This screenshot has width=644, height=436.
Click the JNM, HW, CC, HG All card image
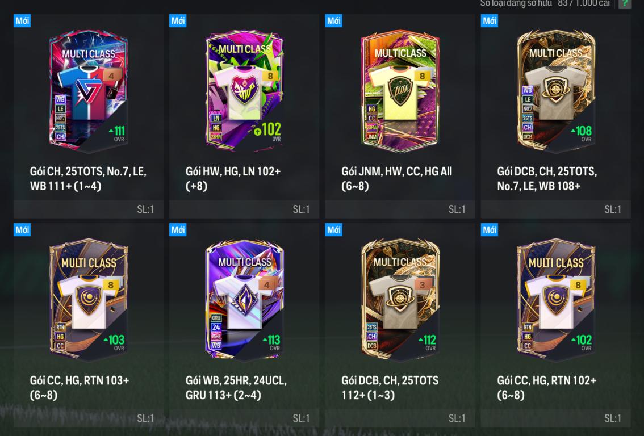(x=400, y=90)
